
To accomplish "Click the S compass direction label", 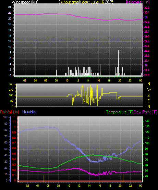I will [148, 96].
